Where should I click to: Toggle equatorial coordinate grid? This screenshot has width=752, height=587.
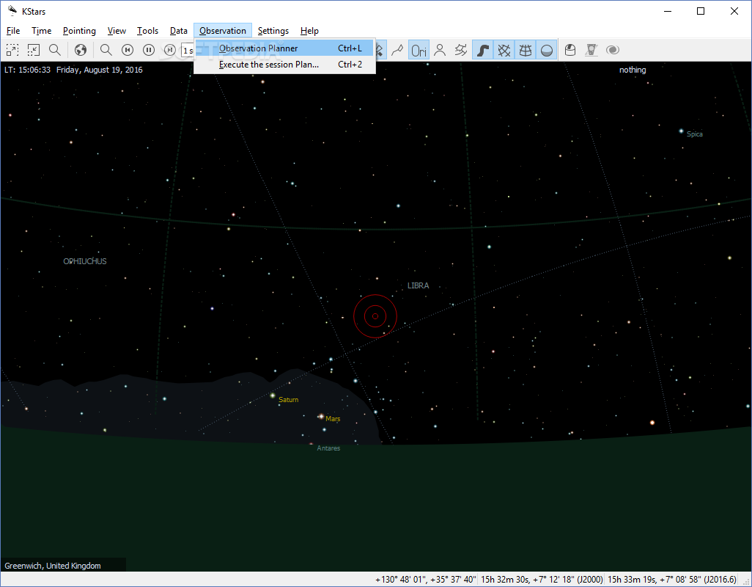coord(504,50)
